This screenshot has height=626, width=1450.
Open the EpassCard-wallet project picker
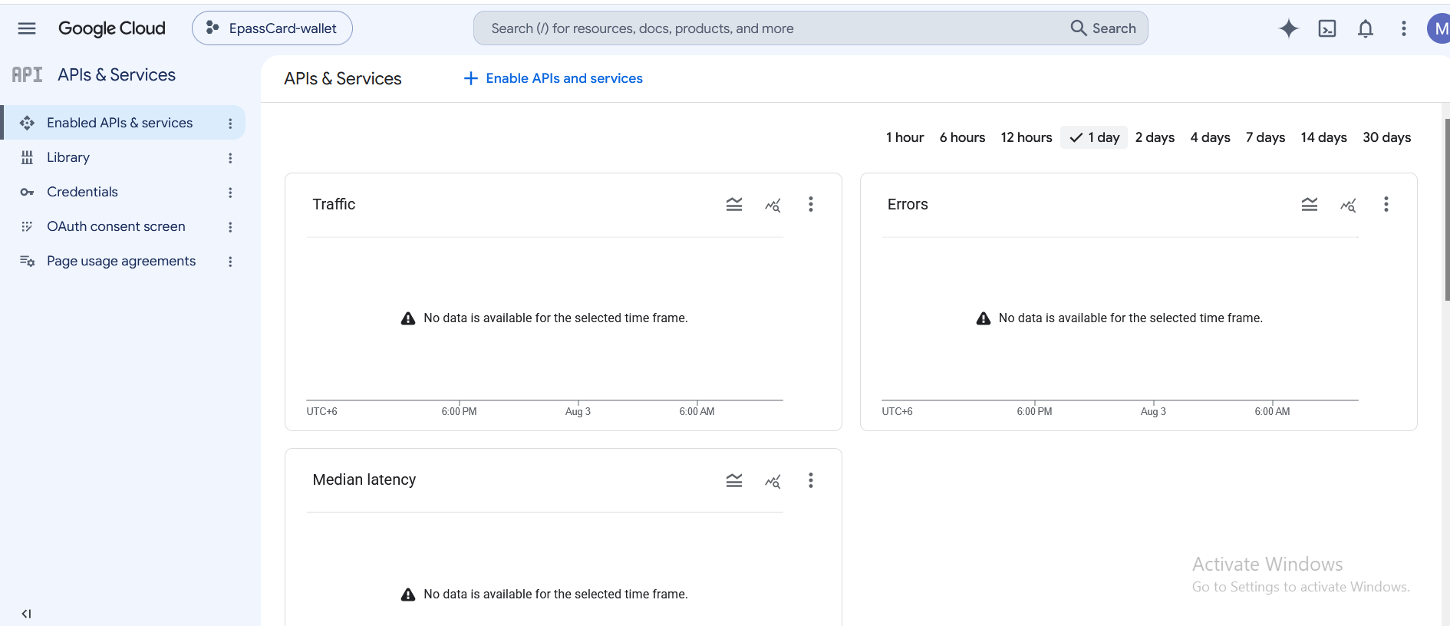pyautogui.click(x=272, y=28)
